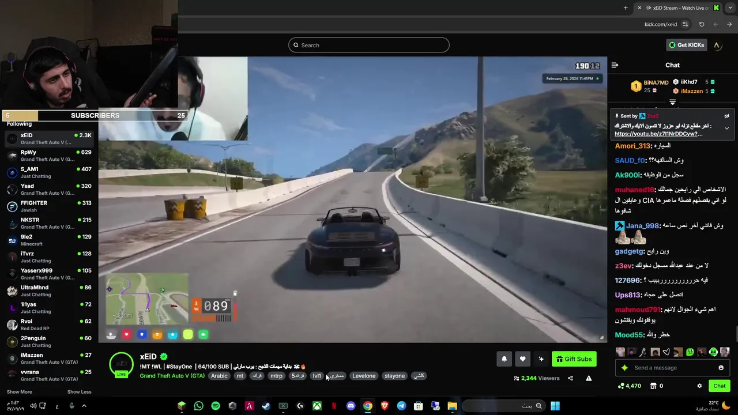Image resolution: width=738 pixels, height=415 pixels.
Task: Click Show Less under followed channels
Action: (80, 392)
